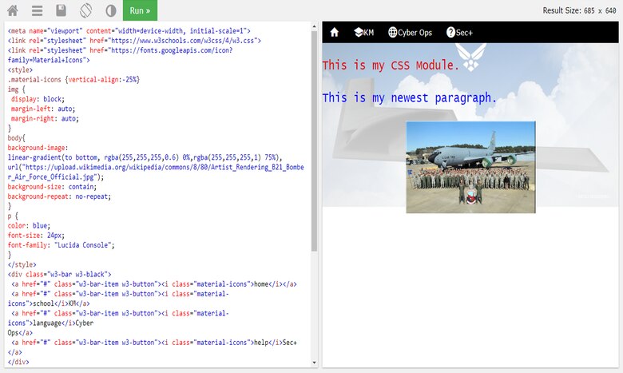Select the KM item with the school icon
Image resolution: width=623 pixels, height=373 pixels.
pyautogui.click(x=363, y=32)
